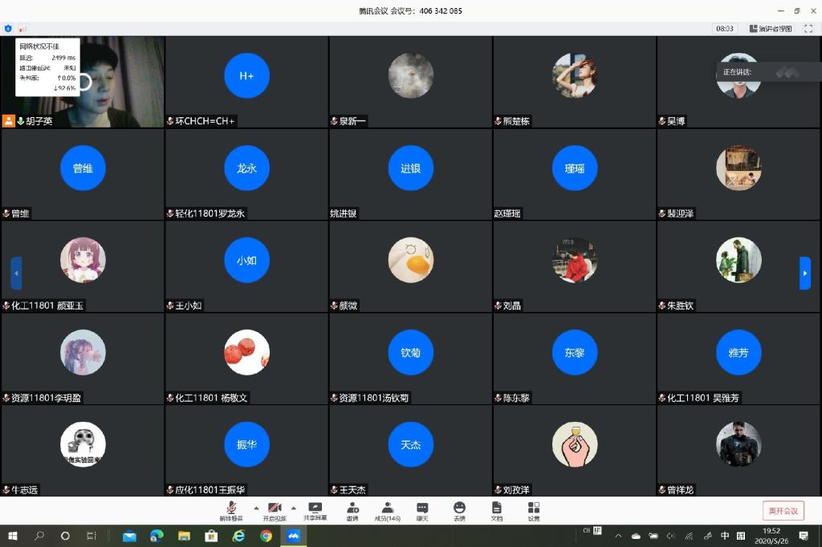Expand the video options arrow beside camera
This screenshot has width=822, height=547.
293,508
